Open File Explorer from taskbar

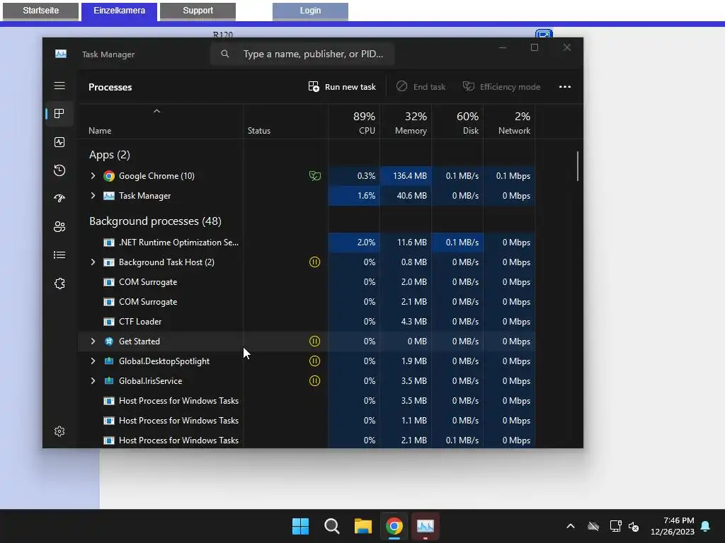tap(363, 526)
